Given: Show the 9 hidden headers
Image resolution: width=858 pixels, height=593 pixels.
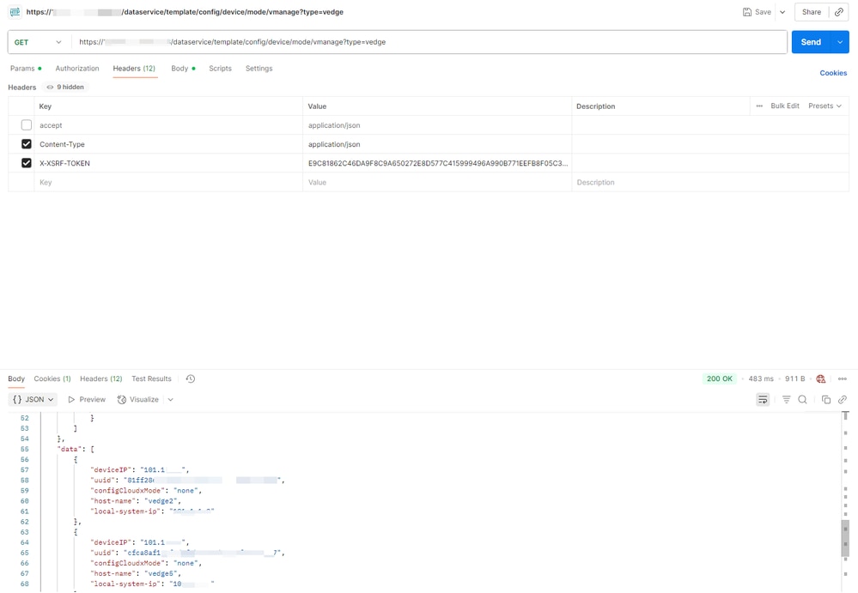Looking at the screenshot, I should tap(65, 87).
